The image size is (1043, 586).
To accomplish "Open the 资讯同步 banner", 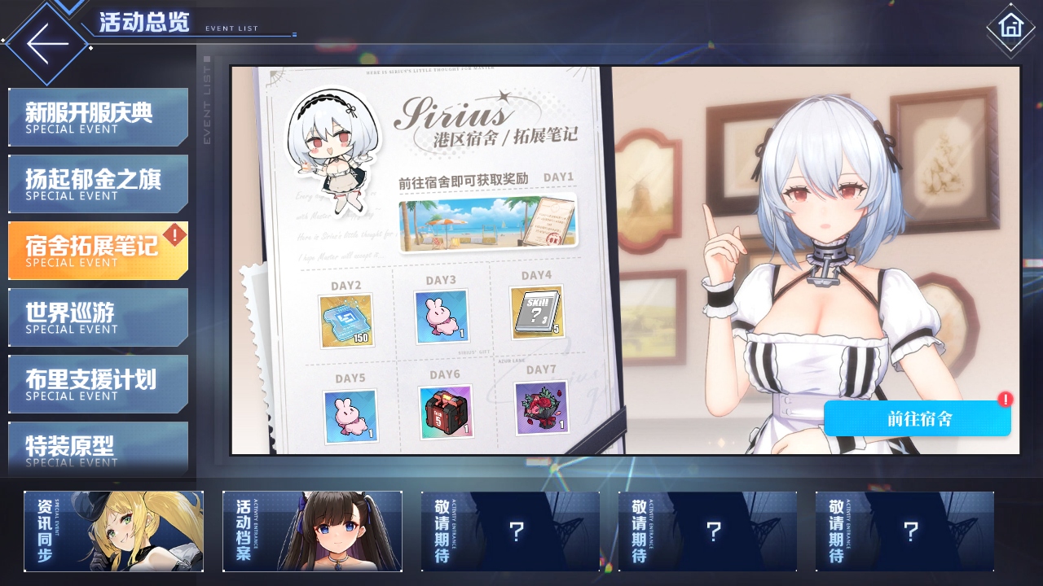I will click(x=113, y=531).
